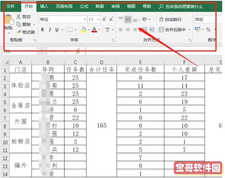Toggle Bold formatting

coord(42,30)
